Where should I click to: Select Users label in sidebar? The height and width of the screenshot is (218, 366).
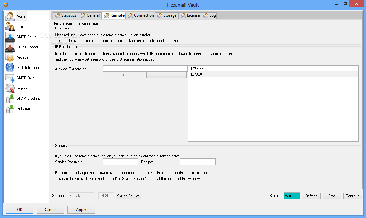pos(21,27)
